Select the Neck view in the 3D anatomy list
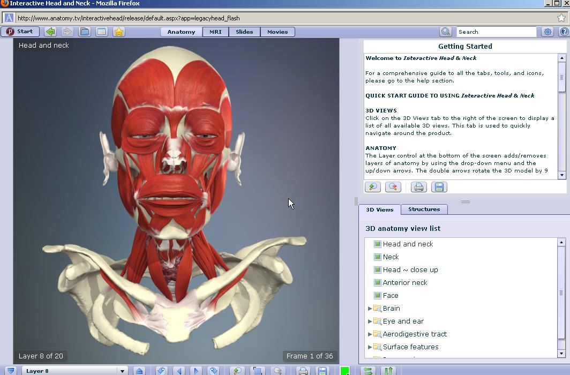The width and height of the screenshot is (570, 375). 391,257
